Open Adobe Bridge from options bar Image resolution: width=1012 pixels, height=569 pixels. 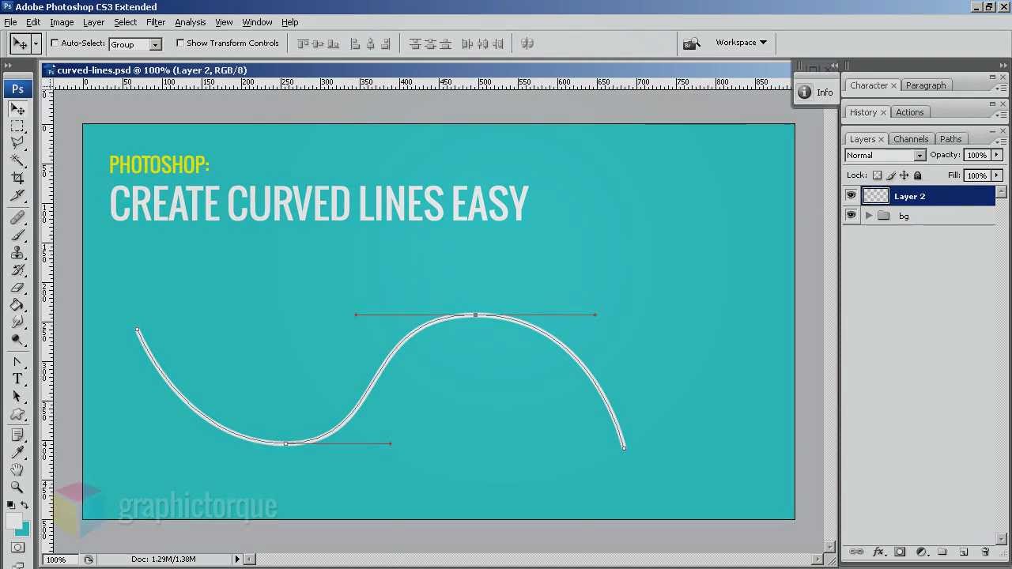coord(692,43)
